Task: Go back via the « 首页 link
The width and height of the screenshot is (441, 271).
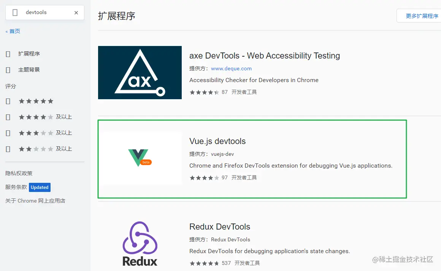Action: coord(13,31)
